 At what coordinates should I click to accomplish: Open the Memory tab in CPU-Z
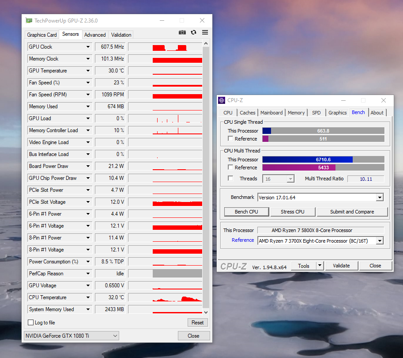click(296, 113)
